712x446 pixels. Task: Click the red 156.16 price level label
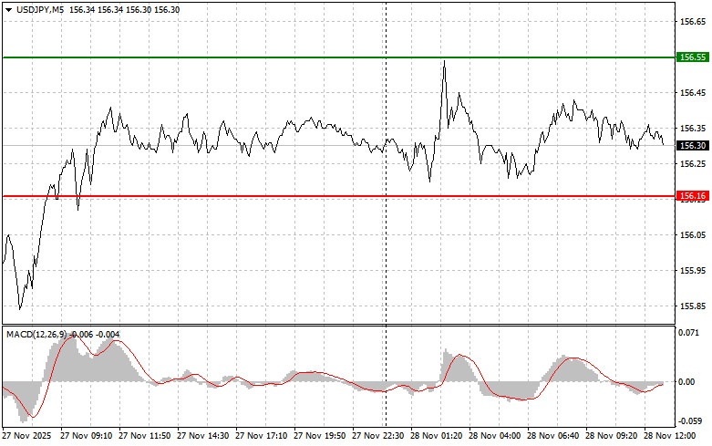(693, 196)
